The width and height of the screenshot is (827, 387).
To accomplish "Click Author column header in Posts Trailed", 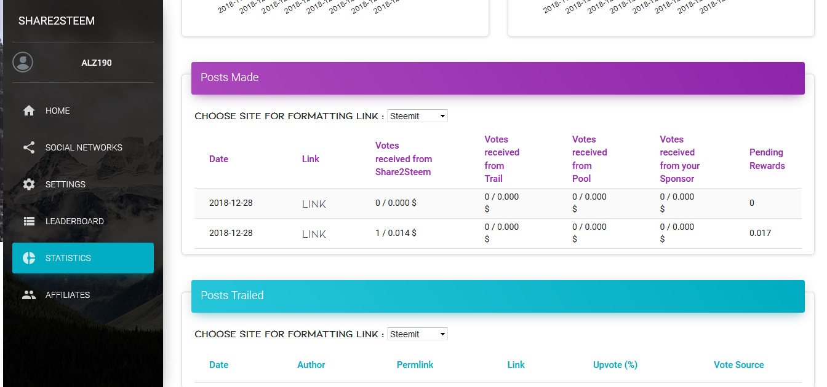I will [x=311, y=365].
